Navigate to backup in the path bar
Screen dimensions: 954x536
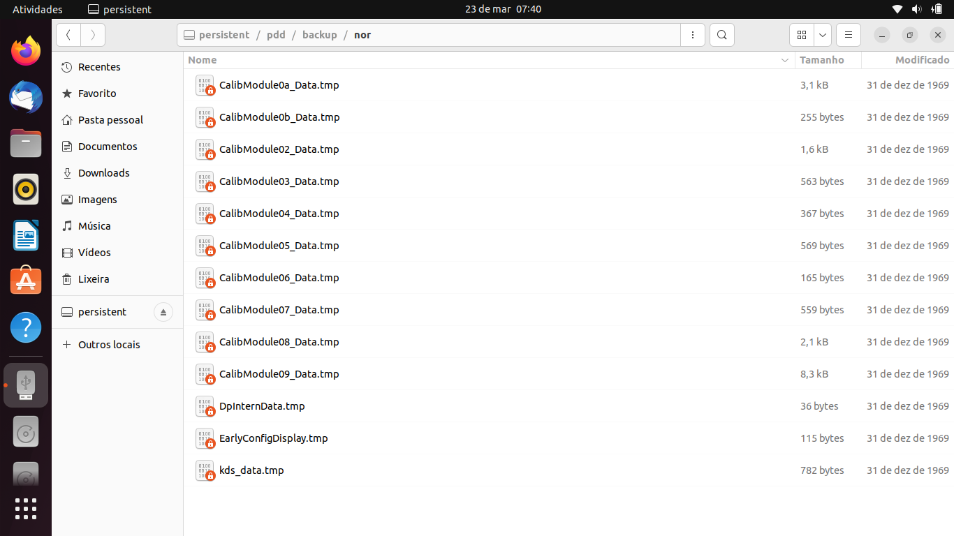click(x=320, y=35)
